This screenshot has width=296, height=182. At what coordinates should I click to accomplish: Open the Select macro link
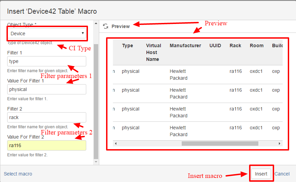point(18,174)
